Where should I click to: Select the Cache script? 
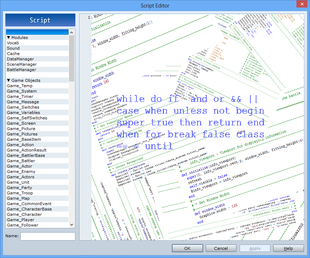37,54
